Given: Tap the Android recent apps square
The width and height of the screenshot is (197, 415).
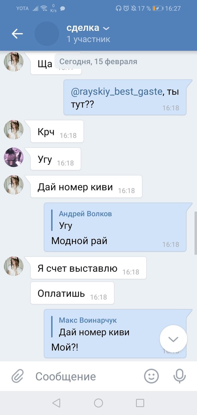Looking at the screenshot, I should (140, 403).
